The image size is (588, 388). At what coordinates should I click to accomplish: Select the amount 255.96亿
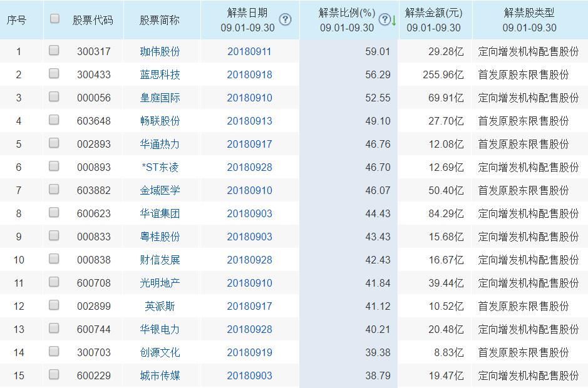point(443,74)
